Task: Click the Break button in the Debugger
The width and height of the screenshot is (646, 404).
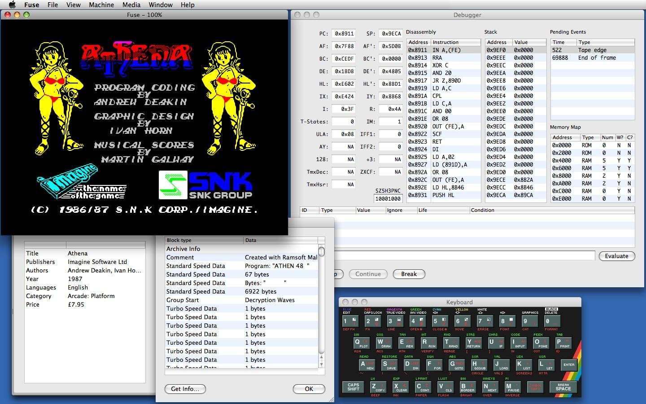Action: [408, 274]
